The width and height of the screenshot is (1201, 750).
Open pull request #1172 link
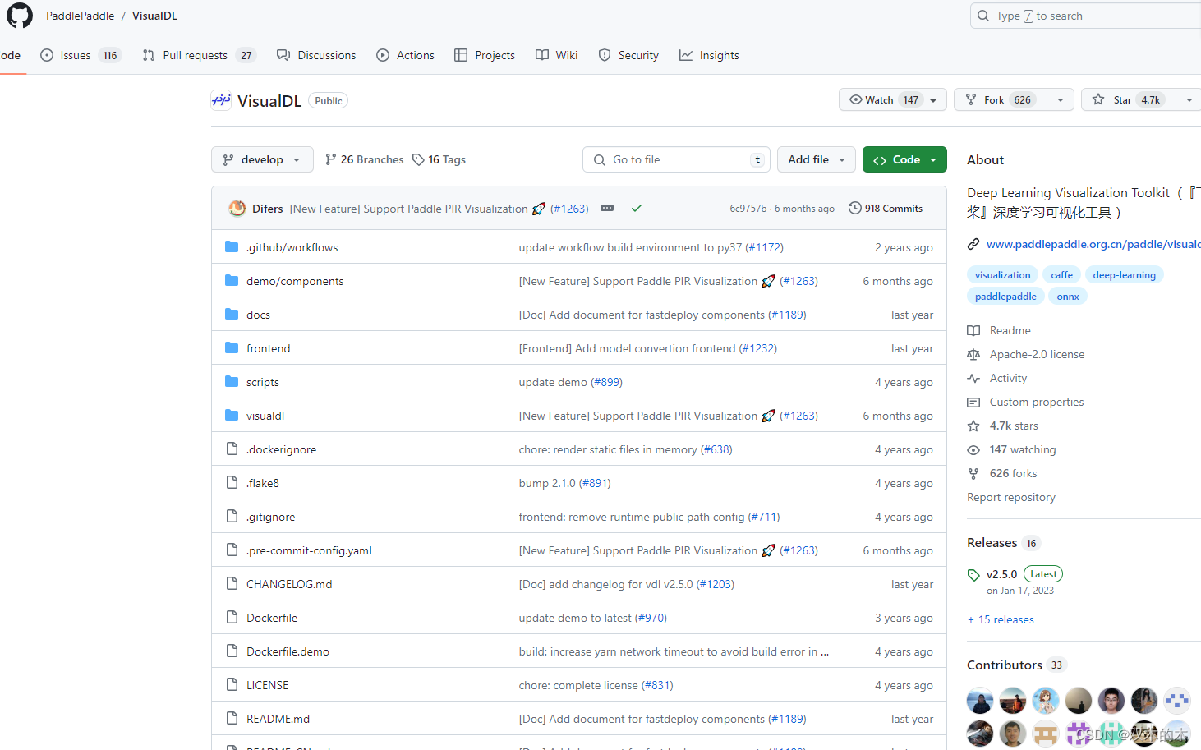pos(764,247)
